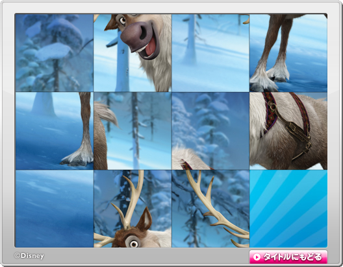Click the brass harness buckle on Sven's body

(x=273, y=107)
